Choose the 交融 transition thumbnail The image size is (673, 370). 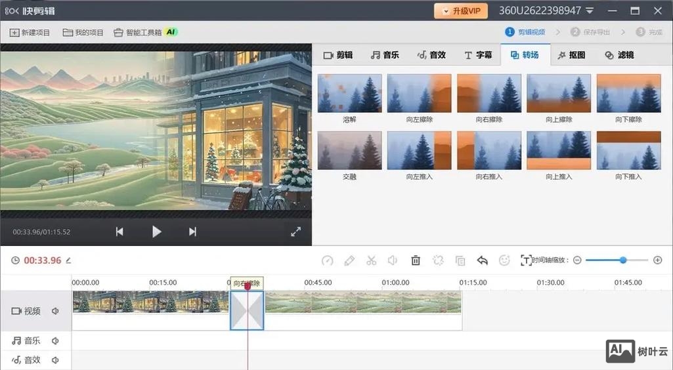pos(349,150)
